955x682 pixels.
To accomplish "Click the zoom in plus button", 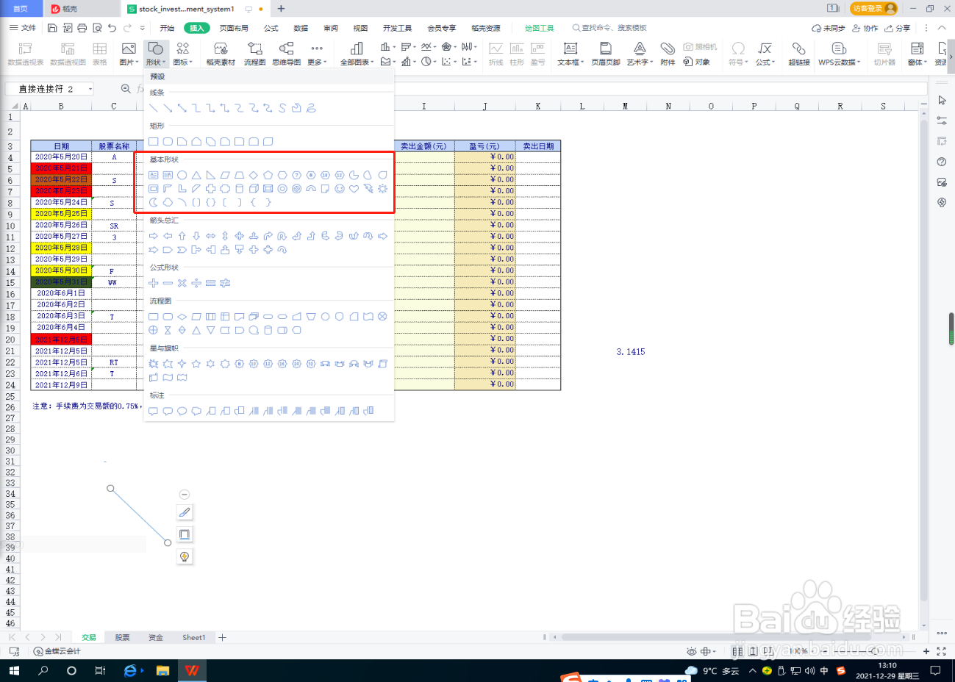I will coord(926,651).
